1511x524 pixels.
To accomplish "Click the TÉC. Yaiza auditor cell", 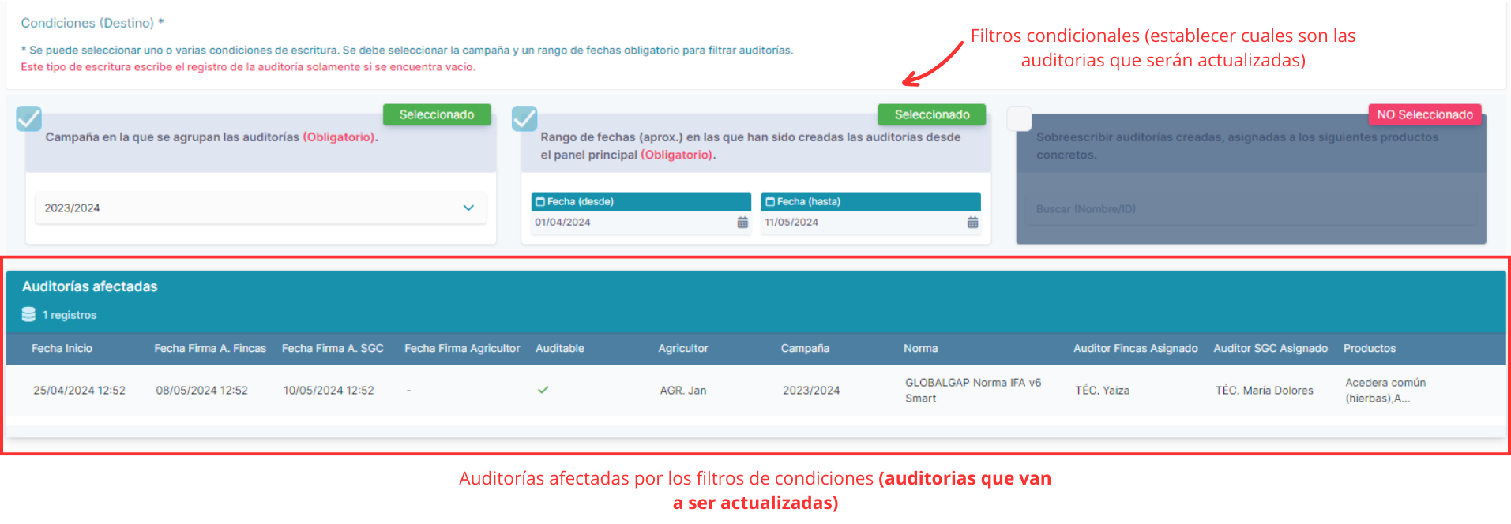I will point(1102,390).
